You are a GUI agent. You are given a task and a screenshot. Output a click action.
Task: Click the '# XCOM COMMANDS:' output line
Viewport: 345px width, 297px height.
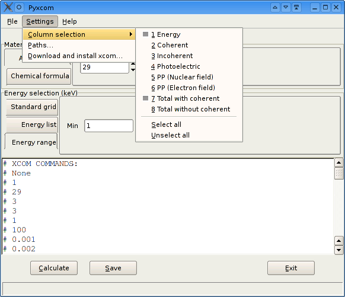point(40,164)
